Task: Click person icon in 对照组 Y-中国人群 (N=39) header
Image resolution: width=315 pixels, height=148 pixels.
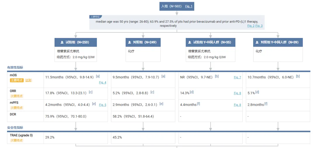Action: coord(257,42)
